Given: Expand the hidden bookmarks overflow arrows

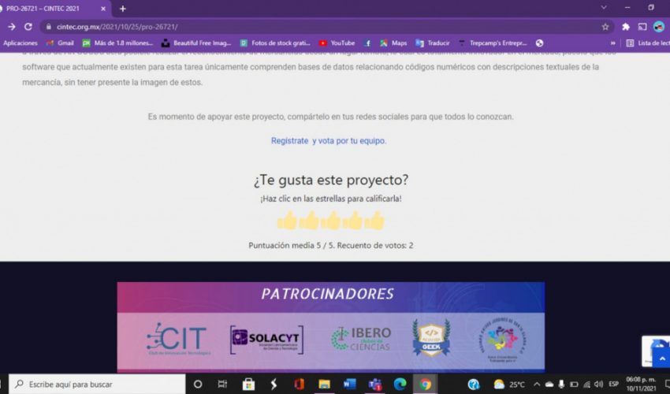Looking at the screenshot, I should pos(612,43).
